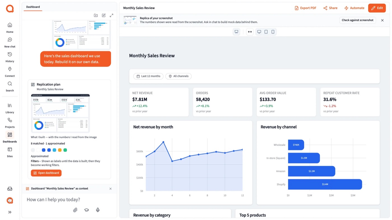Screen dimensions: 392x220
Task: Open the Replication plan preview thumbnail
Action: click(x=60, y=113)
